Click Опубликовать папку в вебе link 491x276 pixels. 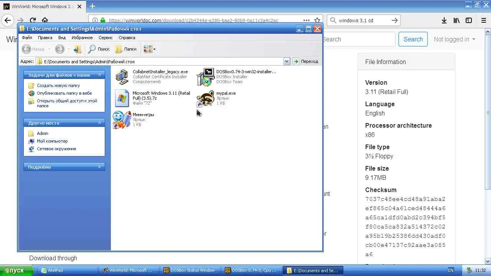pyautogui.click(x=64, y=93)
